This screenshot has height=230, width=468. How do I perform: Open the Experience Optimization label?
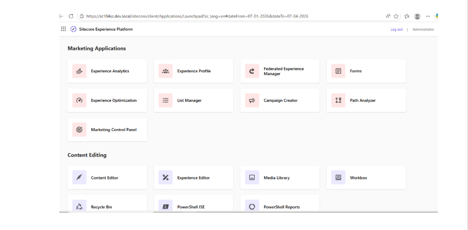(x=114, y=100)
